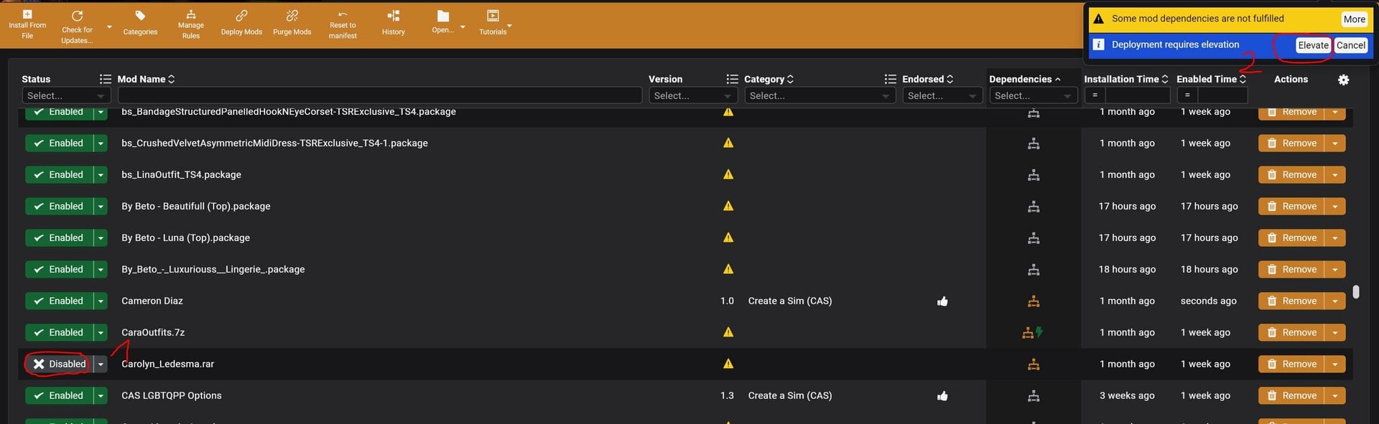The width and height of the screenshot is (1379, 424).
Task: Open Tutorials from toolbar
Action: click(493, 24)
